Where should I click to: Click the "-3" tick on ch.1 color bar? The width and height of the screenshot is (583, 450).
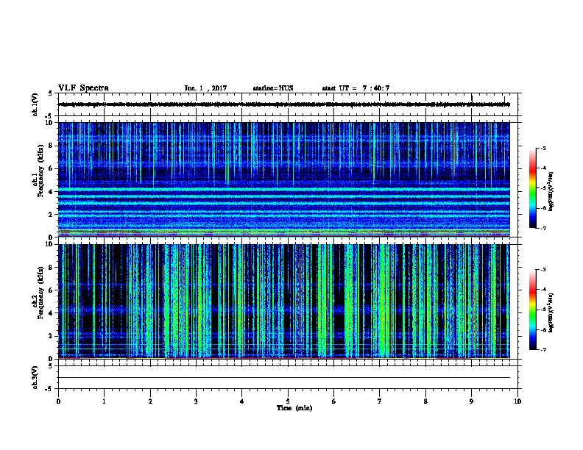point(543,148)
